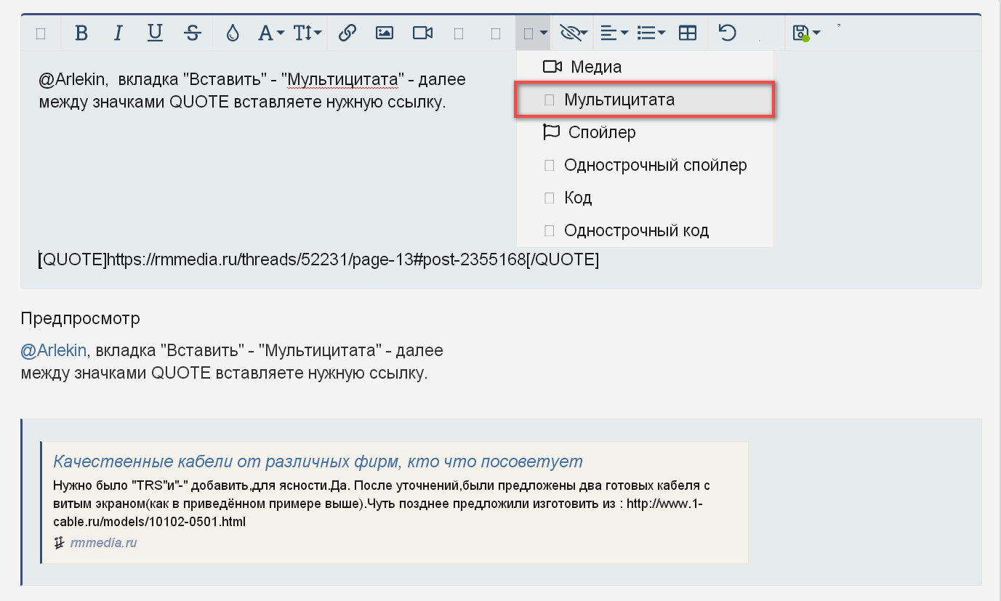The image size is (1001, 601).
Task: Toggle italic formatting
Action: [118, 33]
